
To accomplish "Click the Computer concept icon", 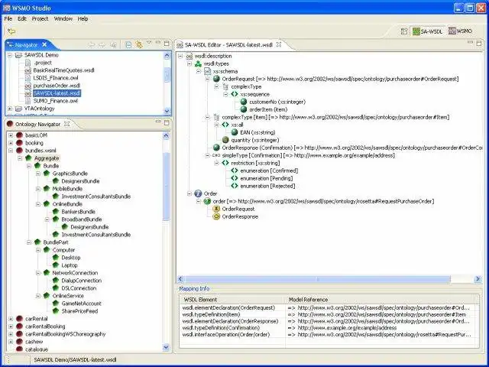I will click(x=47, y=250).
